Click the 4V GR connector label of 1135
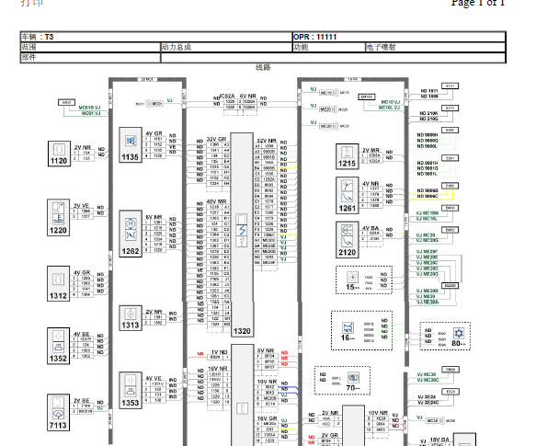559x446 pixels. (154, 133)
